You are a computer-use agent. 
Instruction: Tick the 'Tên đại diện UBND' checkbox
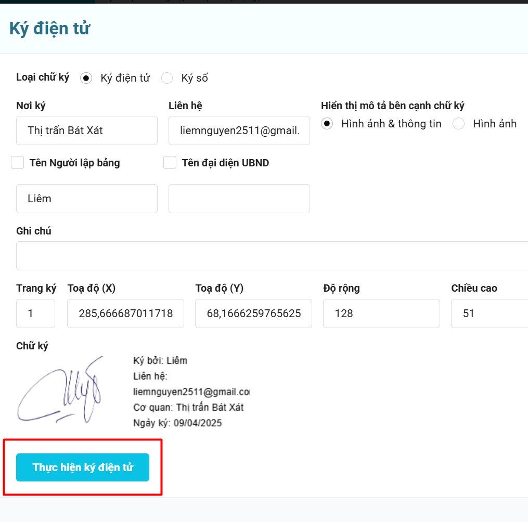coord(170,163)
